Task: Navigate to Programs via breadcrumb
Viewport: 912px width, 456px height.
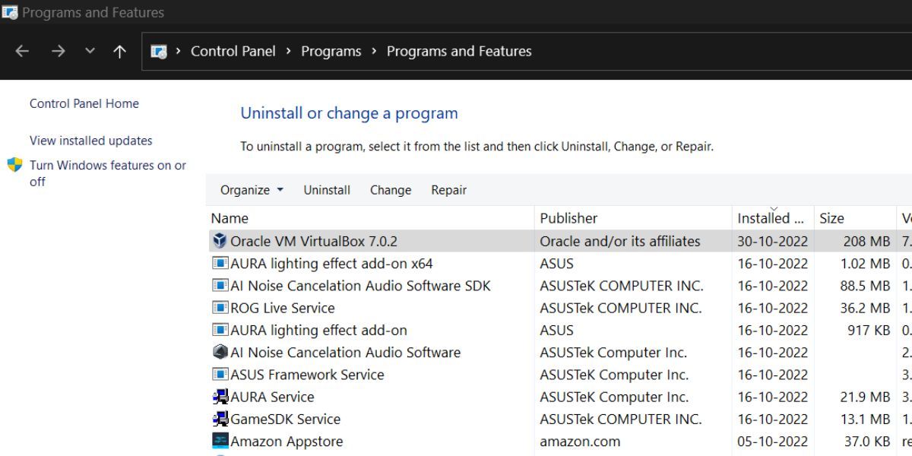Action: (331, 51)
